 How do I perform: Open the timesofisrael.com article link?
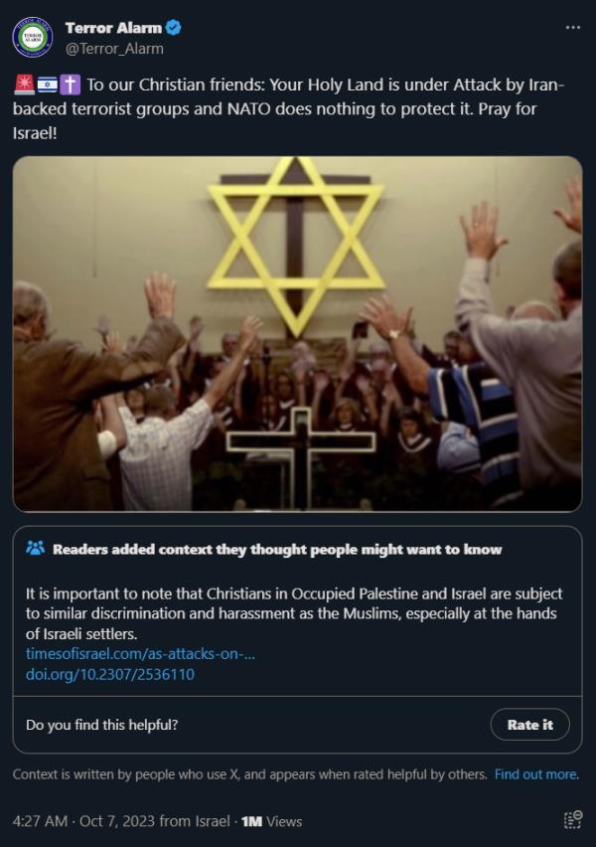click(140, 653)
